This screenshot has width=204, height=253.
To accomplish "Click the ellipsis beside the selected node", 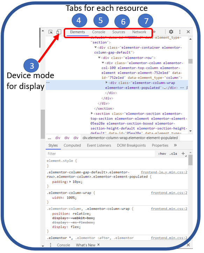I will tap(48, 83).
